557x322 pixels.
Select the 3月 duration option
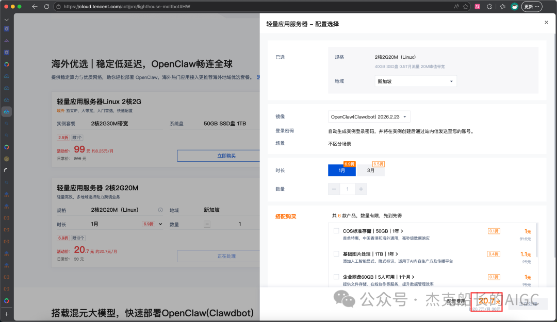click(x=370, y=171)
